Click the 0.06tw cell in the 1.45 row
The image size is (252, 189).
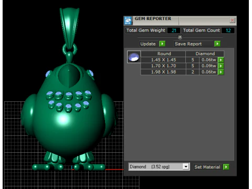208,60
